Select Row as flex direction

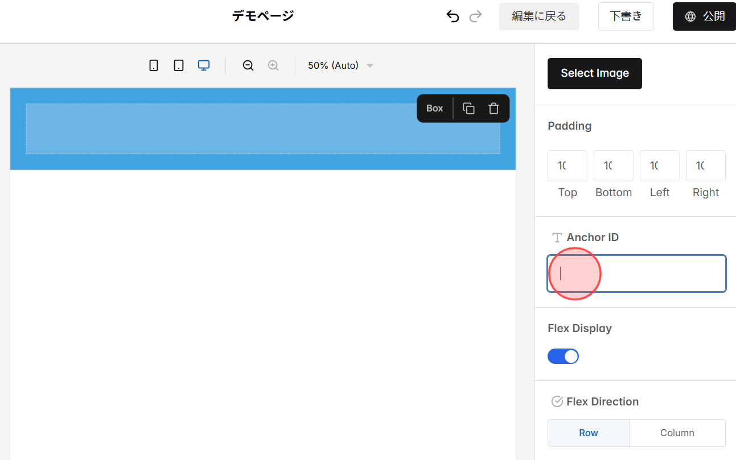tap(588, 433)
